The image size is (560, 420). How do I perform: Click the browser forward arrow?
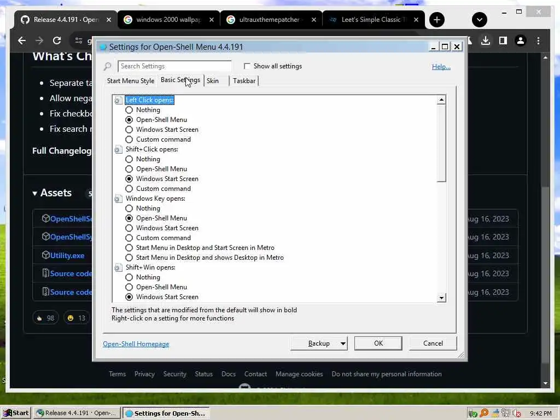[39, 40]
